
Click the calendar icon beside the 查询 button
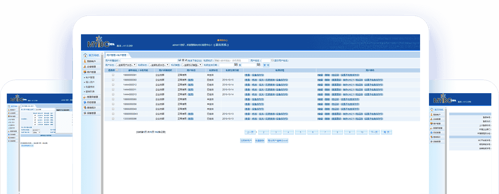point(259,65)
